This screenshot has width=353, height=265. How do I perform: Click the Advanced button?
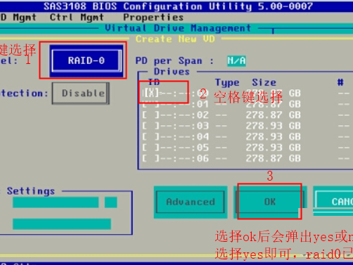point(191,202)
